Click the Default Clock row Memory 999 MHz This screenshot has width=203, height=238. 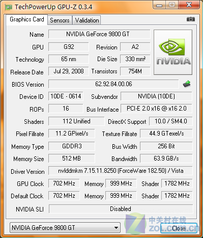(121, 196)
